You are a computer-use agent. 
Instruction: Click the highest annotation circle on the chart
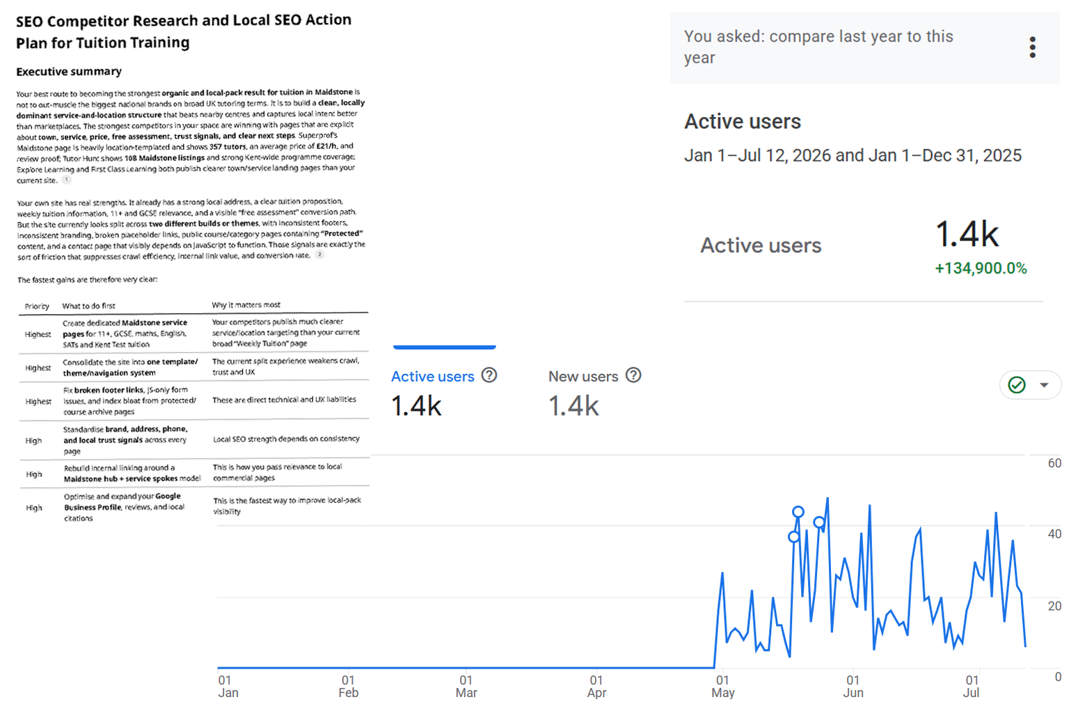coord(798,512)
